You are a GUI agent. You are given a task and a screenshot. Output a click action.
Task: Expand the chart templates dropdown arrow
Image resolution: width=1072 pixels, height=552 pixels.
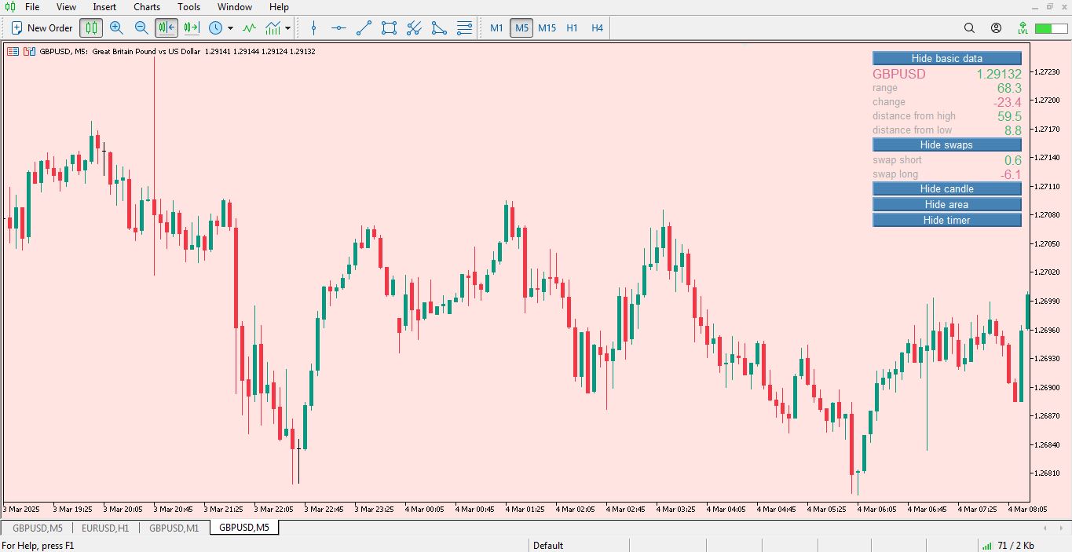coord(288,28)
